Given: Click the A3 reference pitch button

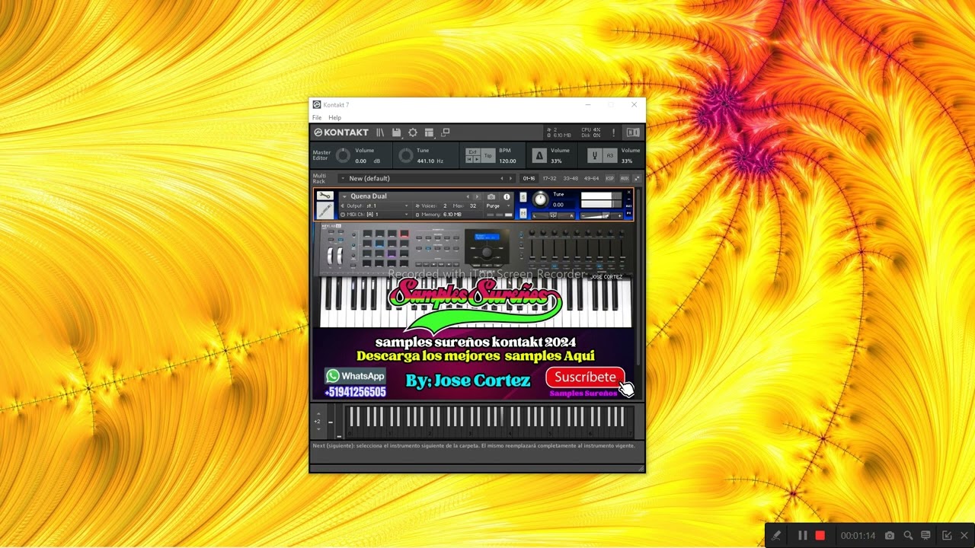Looking at the screenshot, I should [x=609, y=155].
